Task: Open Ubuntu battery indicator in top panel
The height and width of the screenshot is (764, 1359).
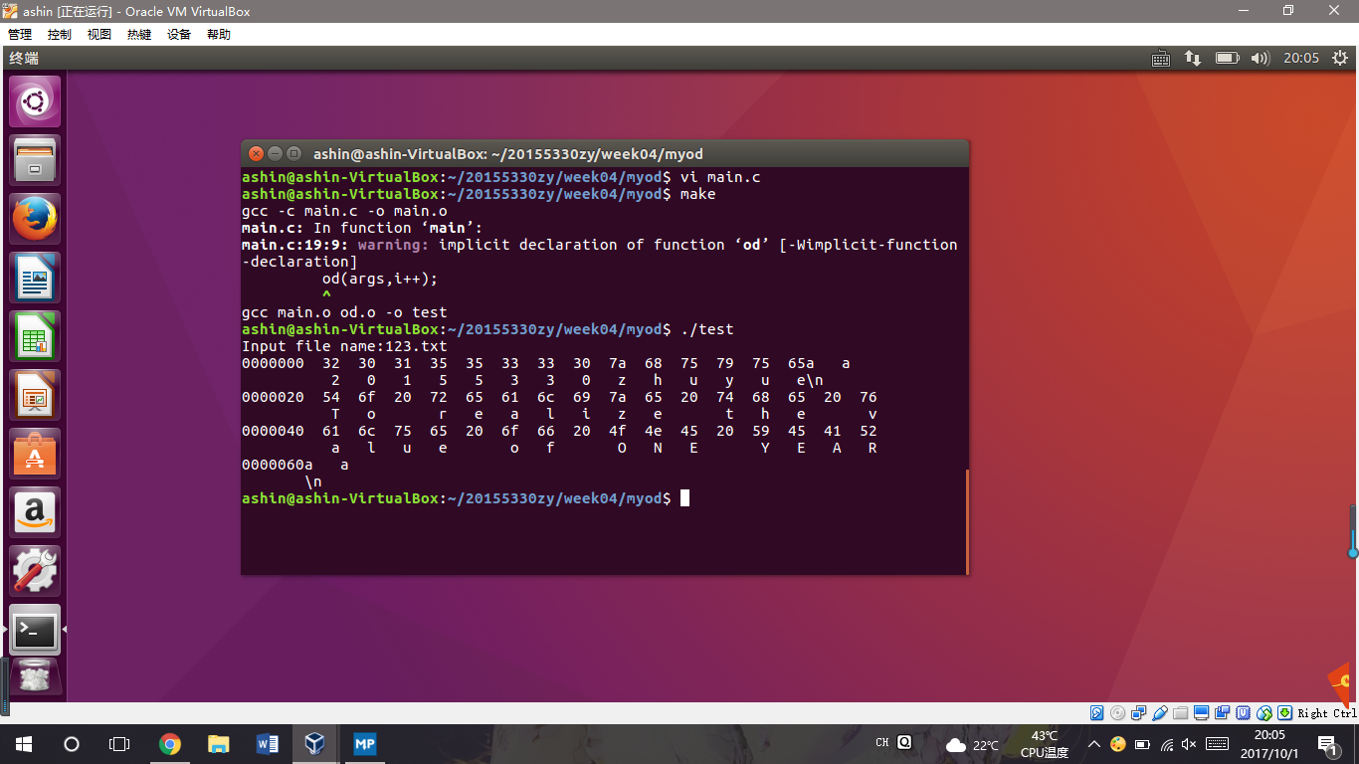Action: (1227, 58)
